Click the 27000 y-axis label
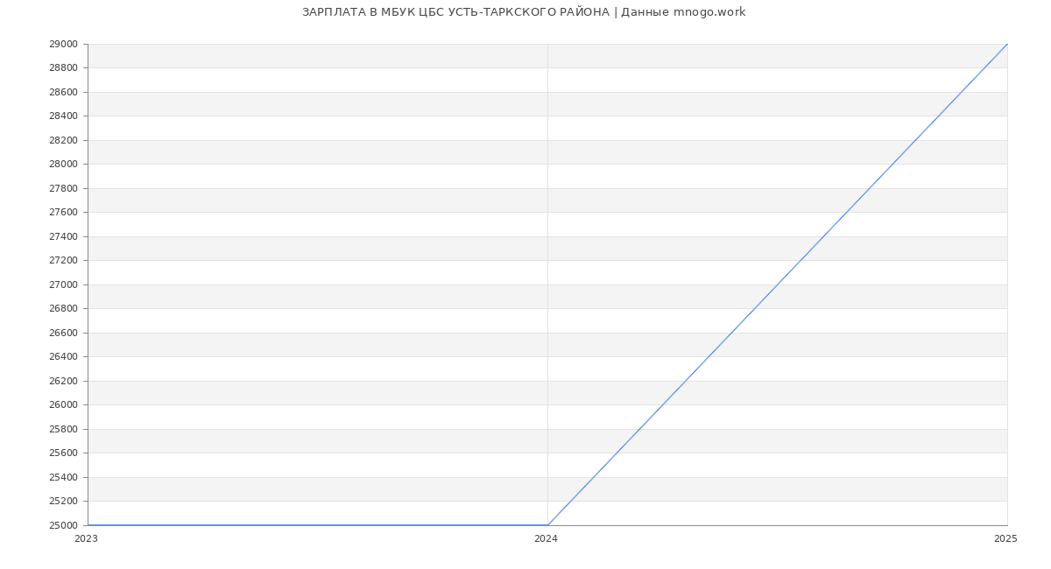 64,284
